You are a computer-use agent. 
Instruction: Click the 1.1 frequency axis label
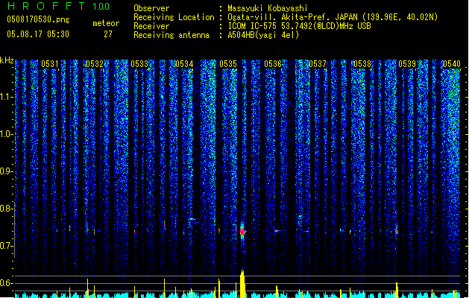pos(7,97)
